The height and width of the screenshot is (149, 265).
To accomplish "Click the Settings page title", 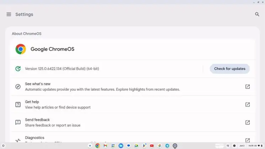I will click(25, 14).
